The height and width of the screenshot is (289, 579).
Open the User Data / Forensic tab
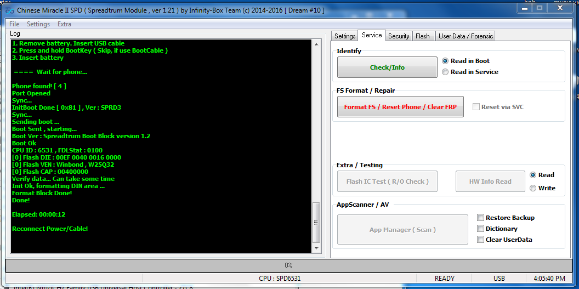coord(466,36)
